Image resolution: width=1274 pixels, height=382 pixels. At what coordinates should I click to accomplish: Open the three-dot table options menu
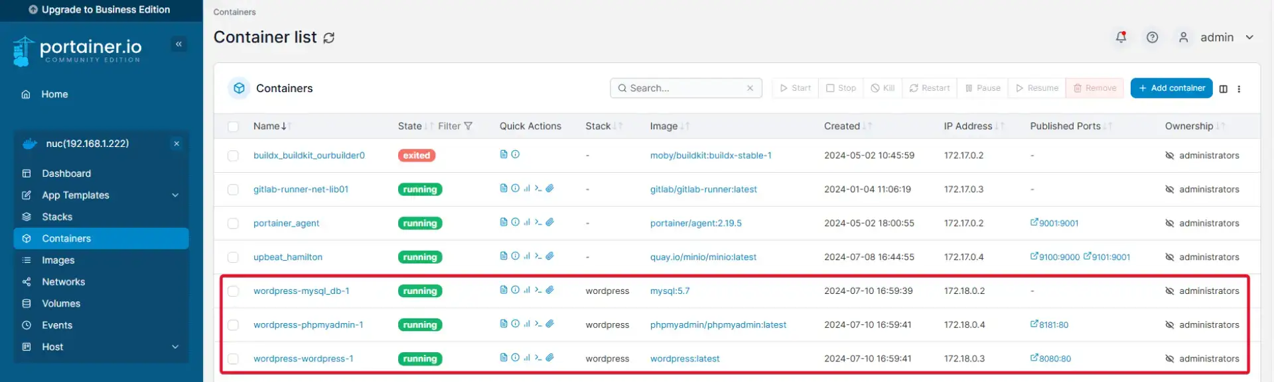(x=1239, y=89)
